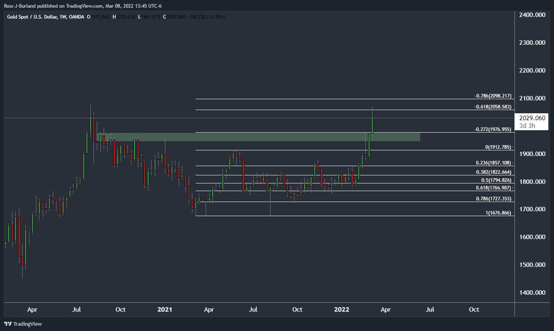The width and height of the screenshot is (554, 331).
Task: Click the -0.272(1976.955) Fibonacci level label
Action: point(492,129)
